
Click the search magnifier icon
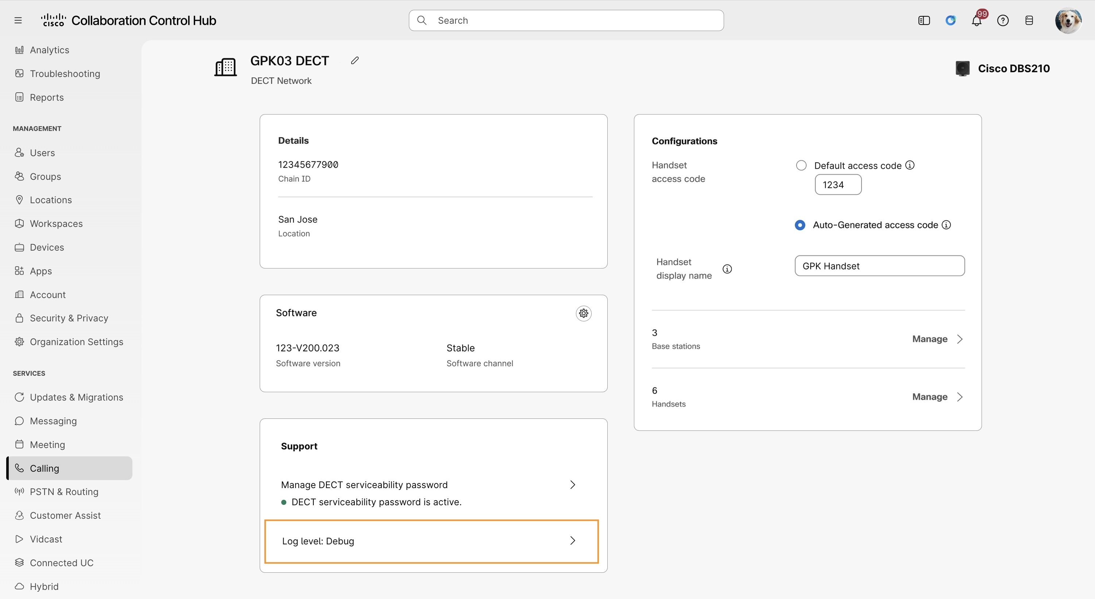(x=422, y=20)
